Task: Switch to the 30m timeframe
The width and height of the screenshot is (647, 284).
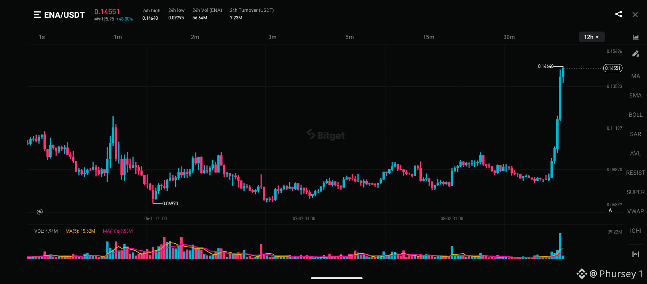Action: [x=509, y=37]
